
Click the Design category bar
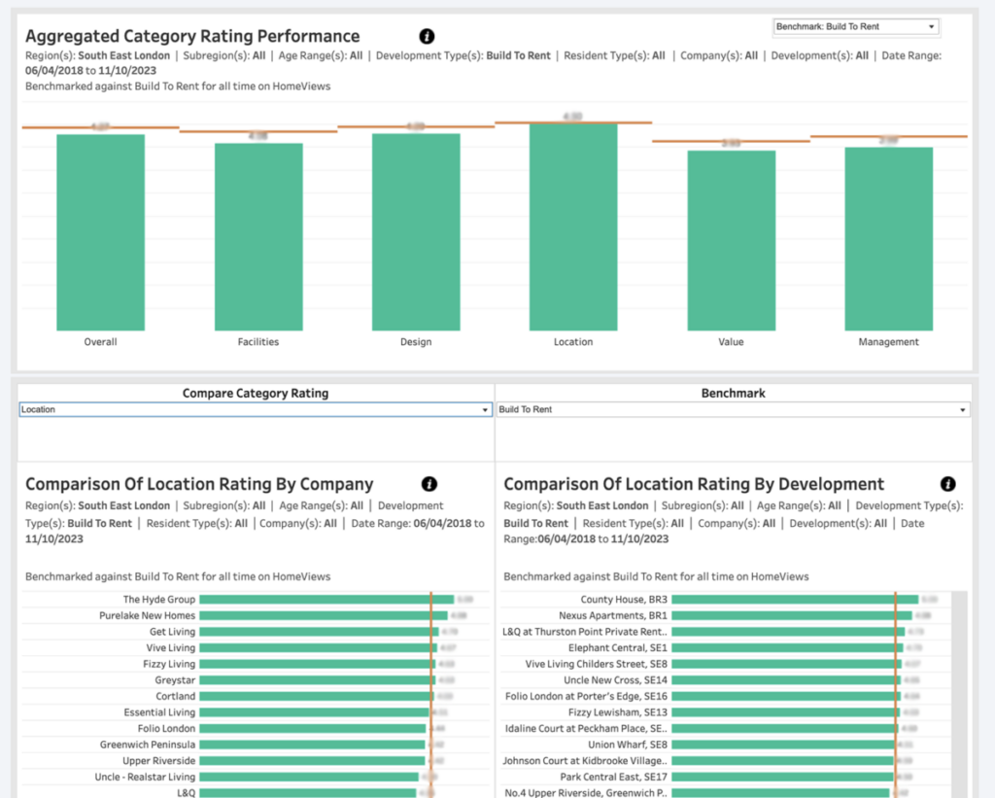[x=416, y=233]
